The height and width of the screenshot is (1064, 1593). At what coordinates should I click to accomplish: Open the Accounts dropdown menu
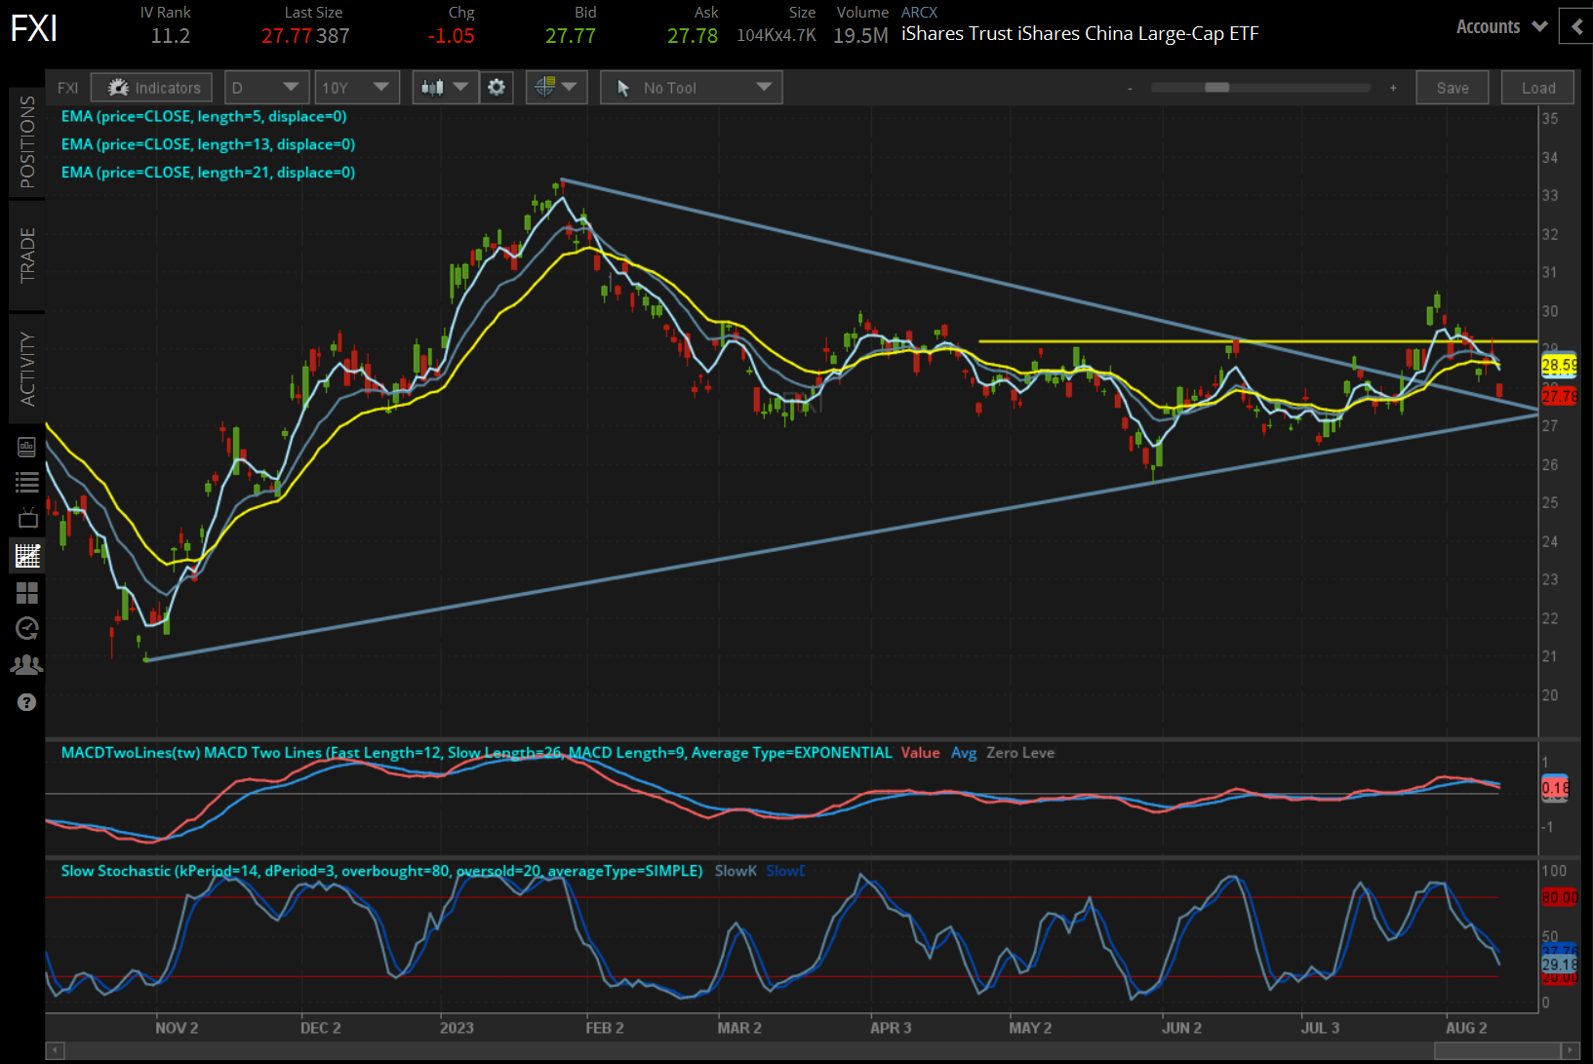1501,27
